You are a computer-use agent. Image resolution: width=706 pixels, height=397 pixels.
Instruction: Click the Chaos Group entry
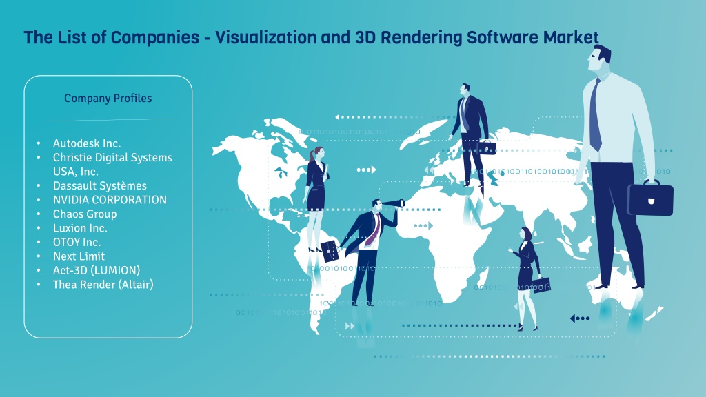click(x=85, y=214)
